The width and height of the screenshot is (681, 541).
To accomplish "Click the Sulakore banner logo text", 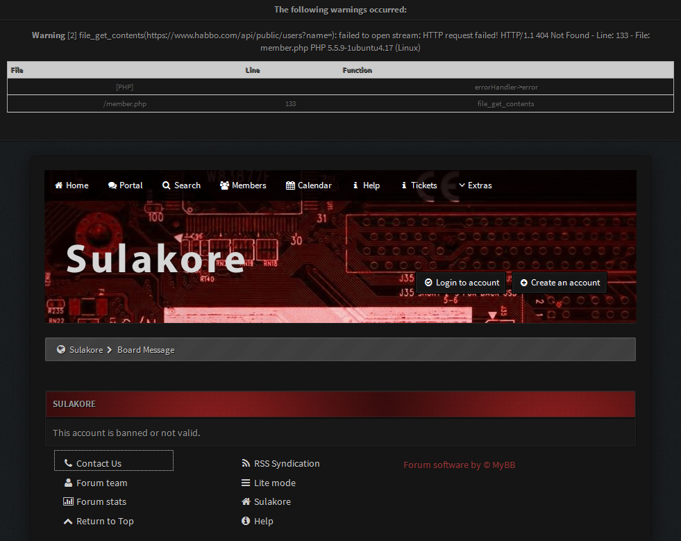I will pos(156,260).
